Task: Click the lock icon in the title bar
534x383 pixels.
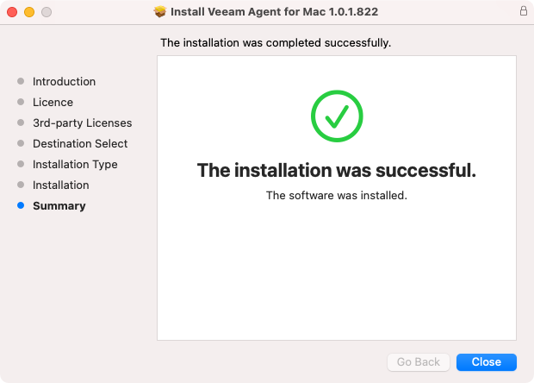Action: pyautogui.click(x=524, y=12)
